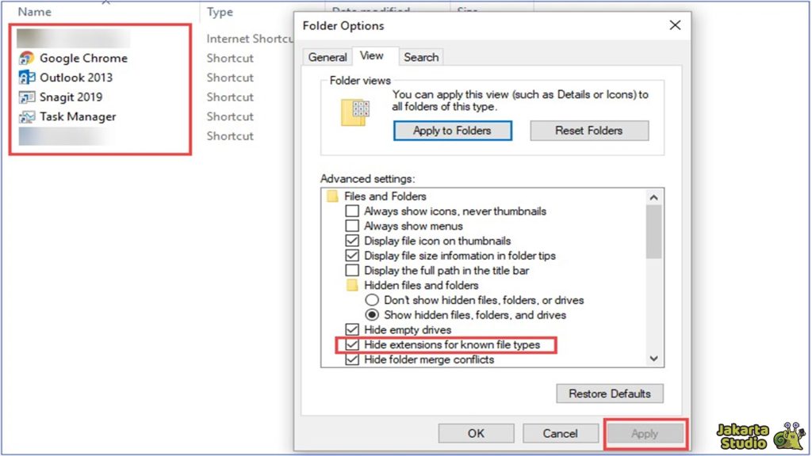
Task: Click the Advanced settings scrollbar down arrow
Action: [x=653, y=359]
